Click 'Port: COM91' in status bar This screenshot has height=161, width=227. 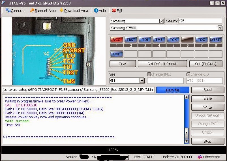(144, 157)
